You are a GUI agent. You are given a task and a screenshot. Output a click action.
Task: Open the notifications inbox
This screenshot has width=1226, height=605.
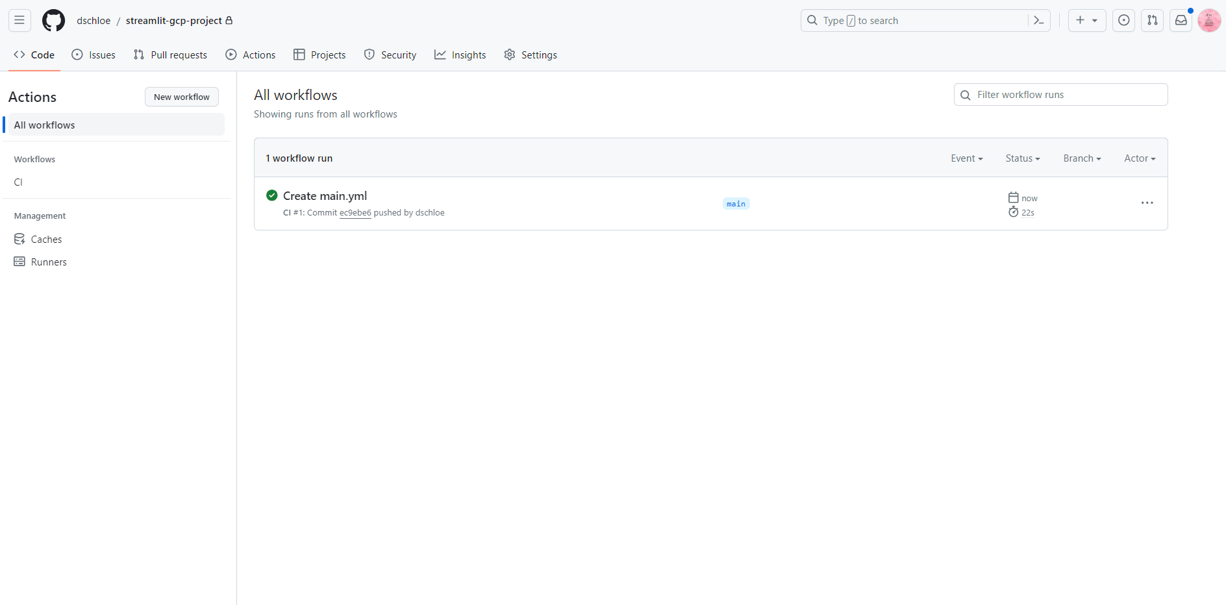tap(1181, 20)
